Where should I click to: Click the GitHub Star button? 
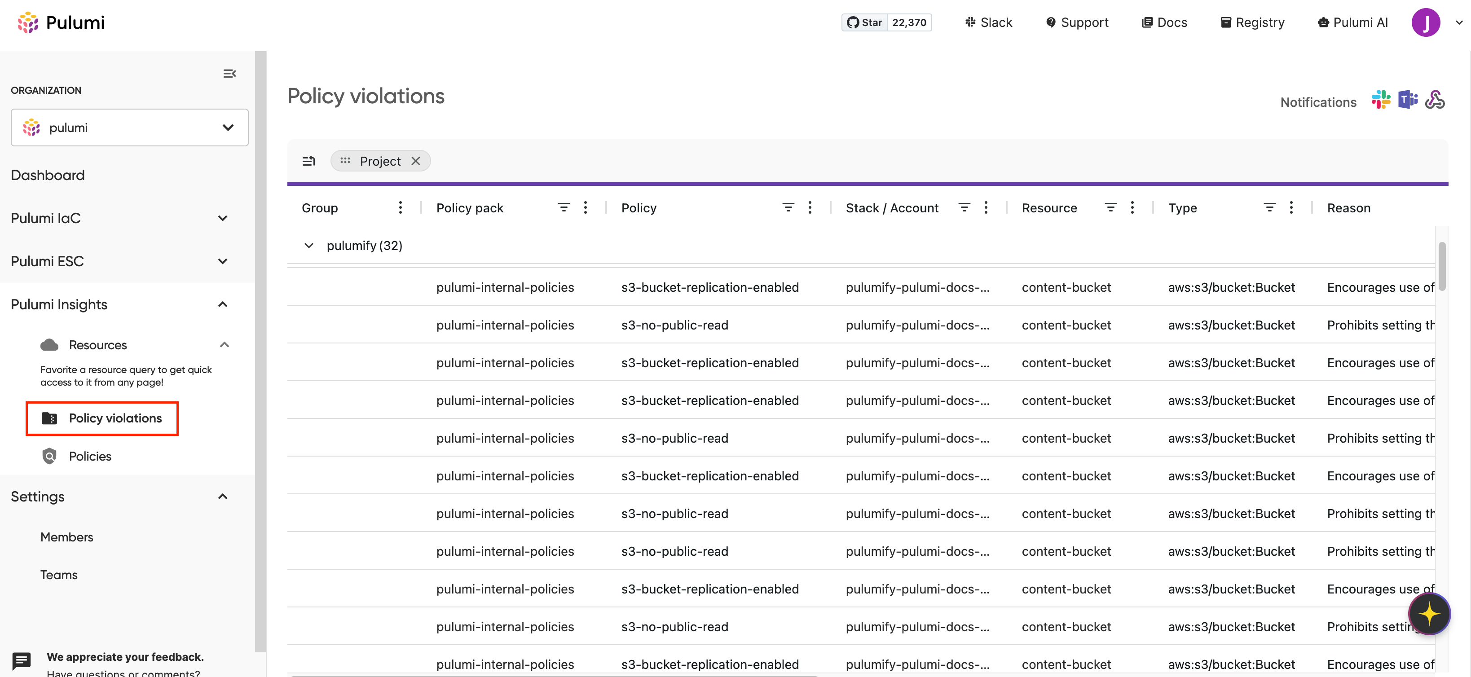click(x=864, y=22)
